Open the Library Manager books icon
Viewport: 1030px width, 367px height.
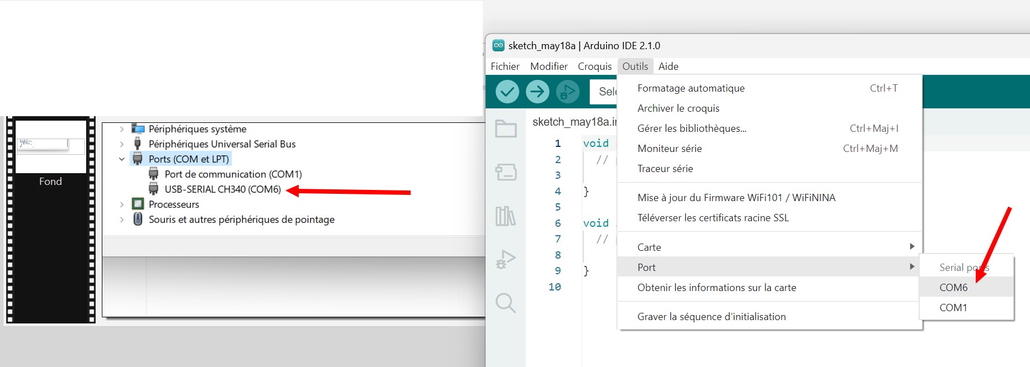(506, 216)
